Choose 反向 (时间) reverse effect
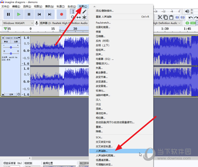Screen dimensions: 198x167 [121, 41]
